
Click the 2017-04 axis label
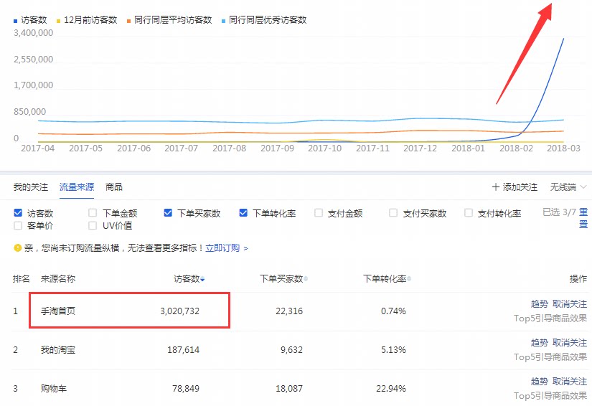pos(38,148)
